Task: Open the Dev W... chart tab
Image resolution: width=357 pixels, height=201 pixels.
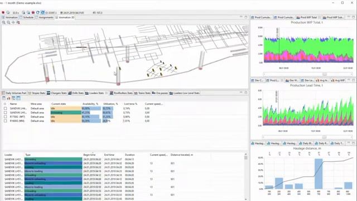Action: click(292, 80)
